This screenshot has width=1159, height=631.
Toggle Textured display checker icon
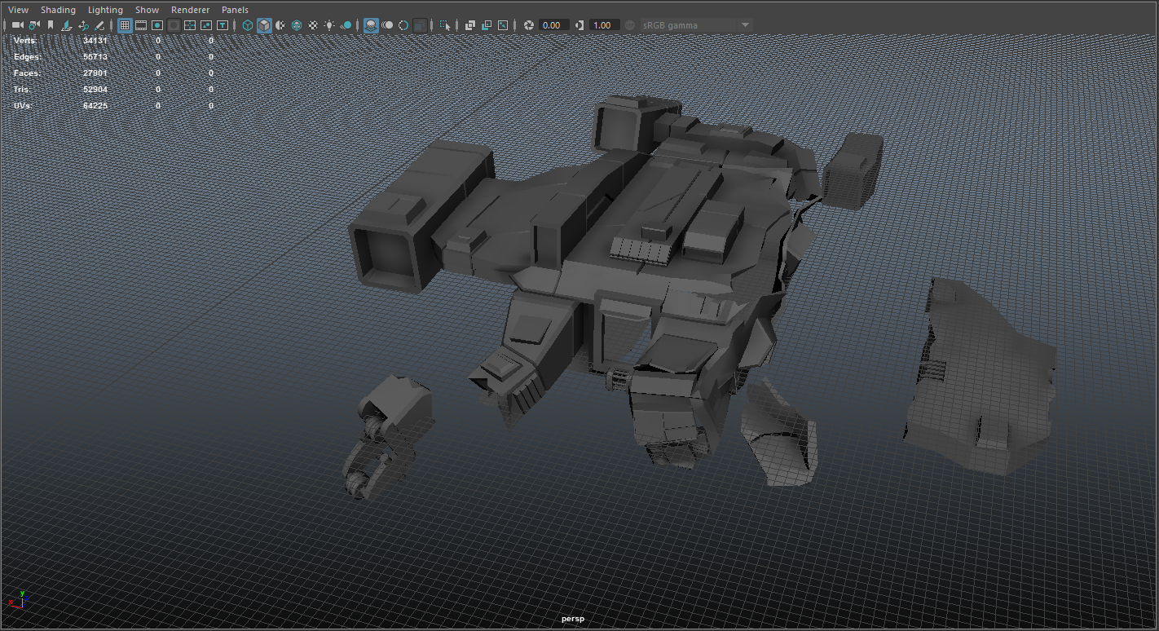(x=313, y=25)
